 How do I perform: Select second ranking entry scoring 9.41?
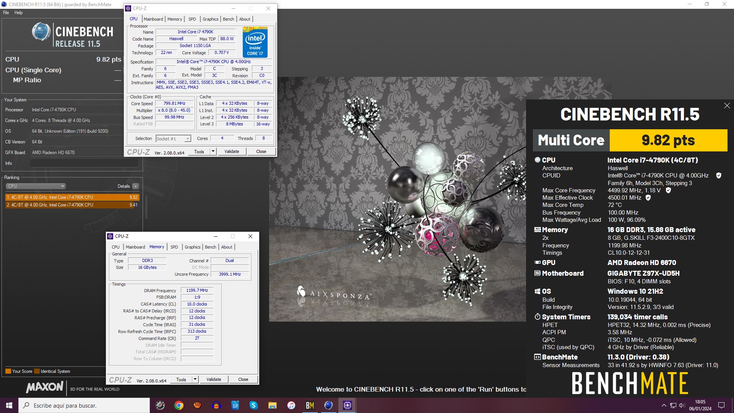pos(72,205)
